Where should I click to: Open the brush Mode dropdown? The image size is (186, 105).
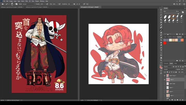tap(28, 4)
